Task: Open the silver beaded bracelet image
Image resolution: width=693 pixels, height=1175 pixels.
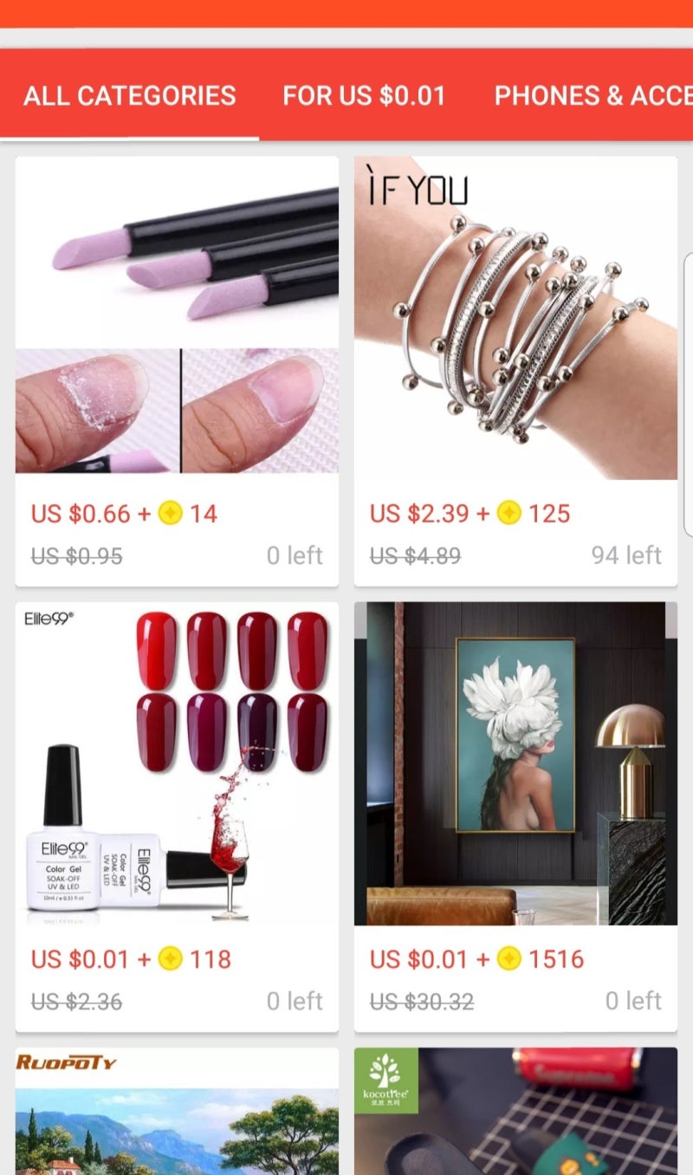Action: (x=515, y=318)
